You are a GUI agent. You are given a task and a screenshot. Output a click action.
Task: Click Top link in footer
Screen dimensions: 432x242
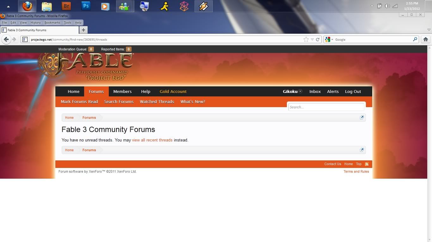[x=359, y=164]
